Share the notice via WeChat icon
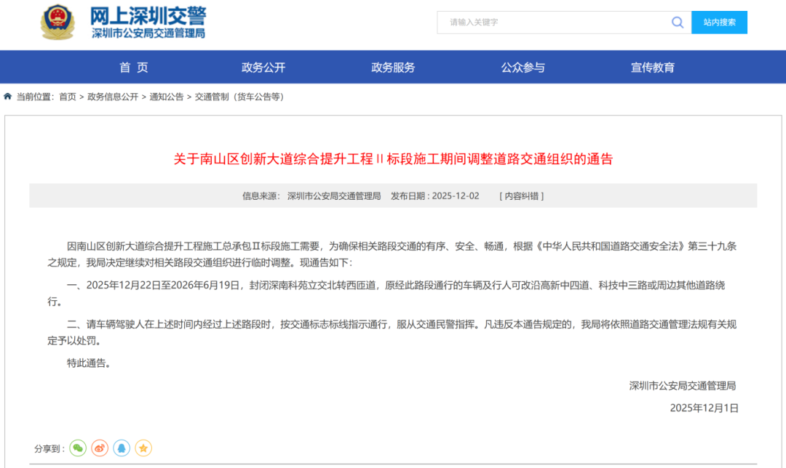The width and height of the screenshot is (786, 468). coord(78,448)
